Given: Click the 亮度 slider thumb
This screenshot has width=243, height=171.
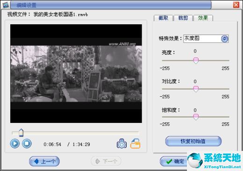Looking at the screenshot, I should (x=196, y=61).
